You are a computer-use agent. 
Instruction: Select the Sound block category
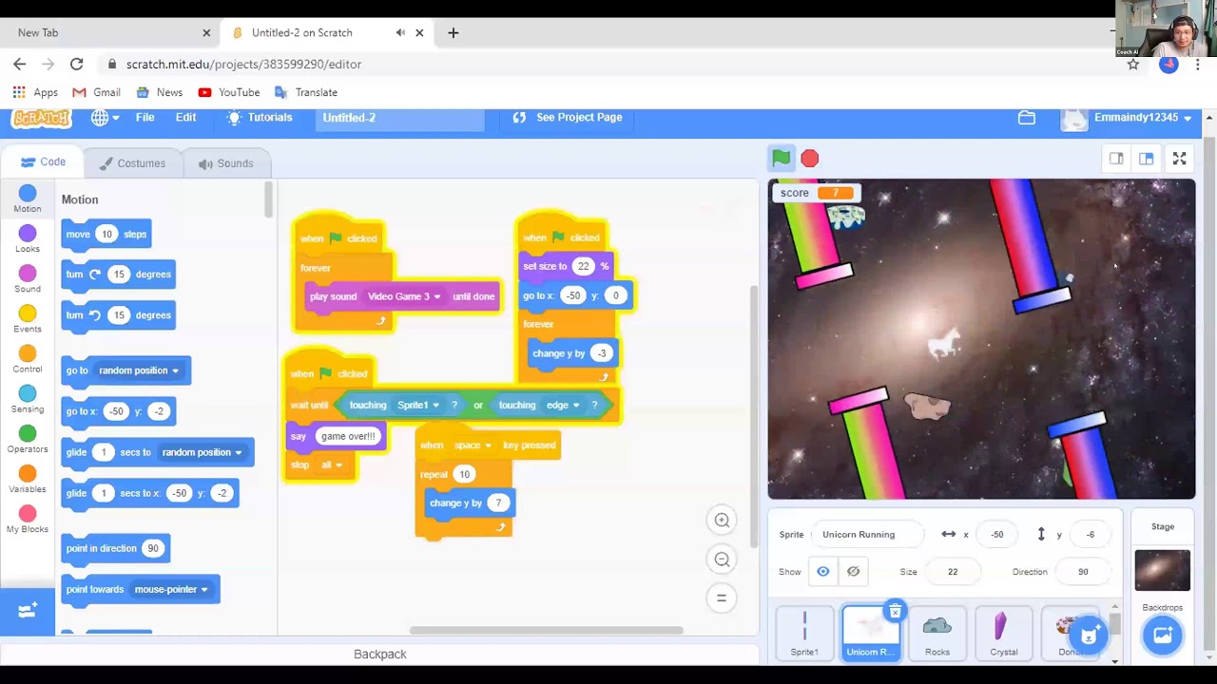point(28,279)
